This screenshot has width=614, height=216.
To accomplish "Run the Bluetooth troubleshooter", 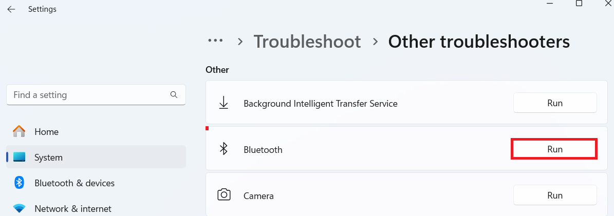I will coord(555,149).
